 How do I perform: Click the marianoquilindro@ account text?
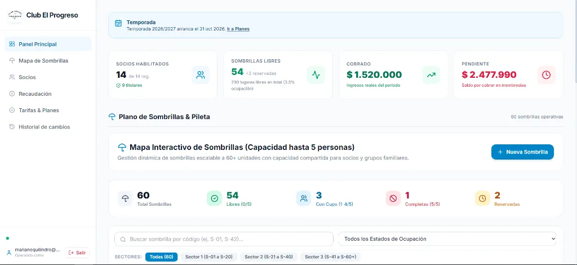point(37,250)
